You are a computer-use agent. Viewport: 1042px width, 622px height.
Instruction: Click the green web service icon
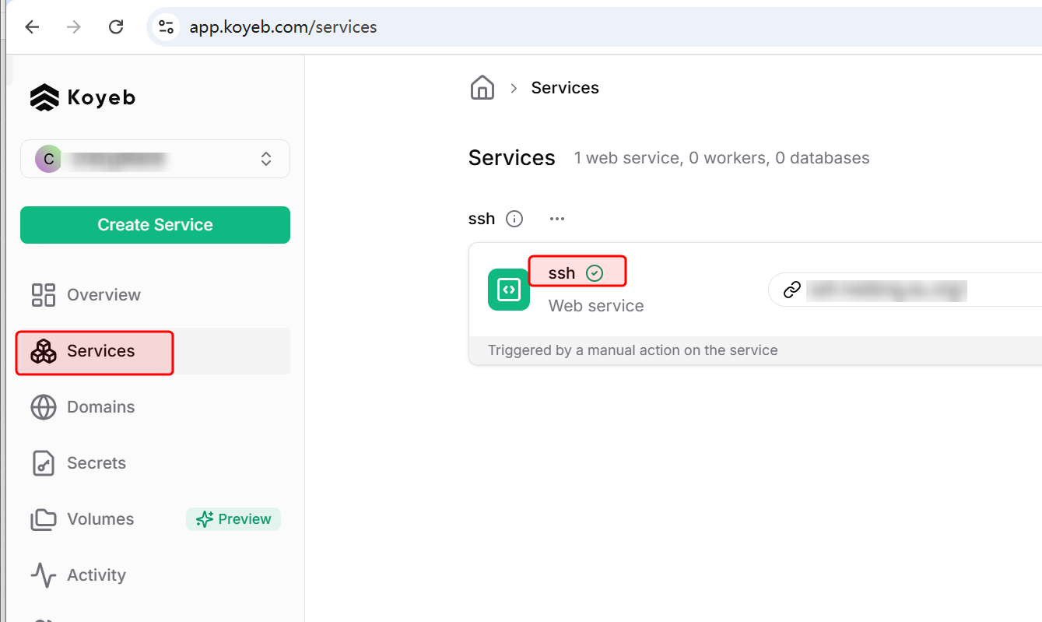[x=508, y=290]
